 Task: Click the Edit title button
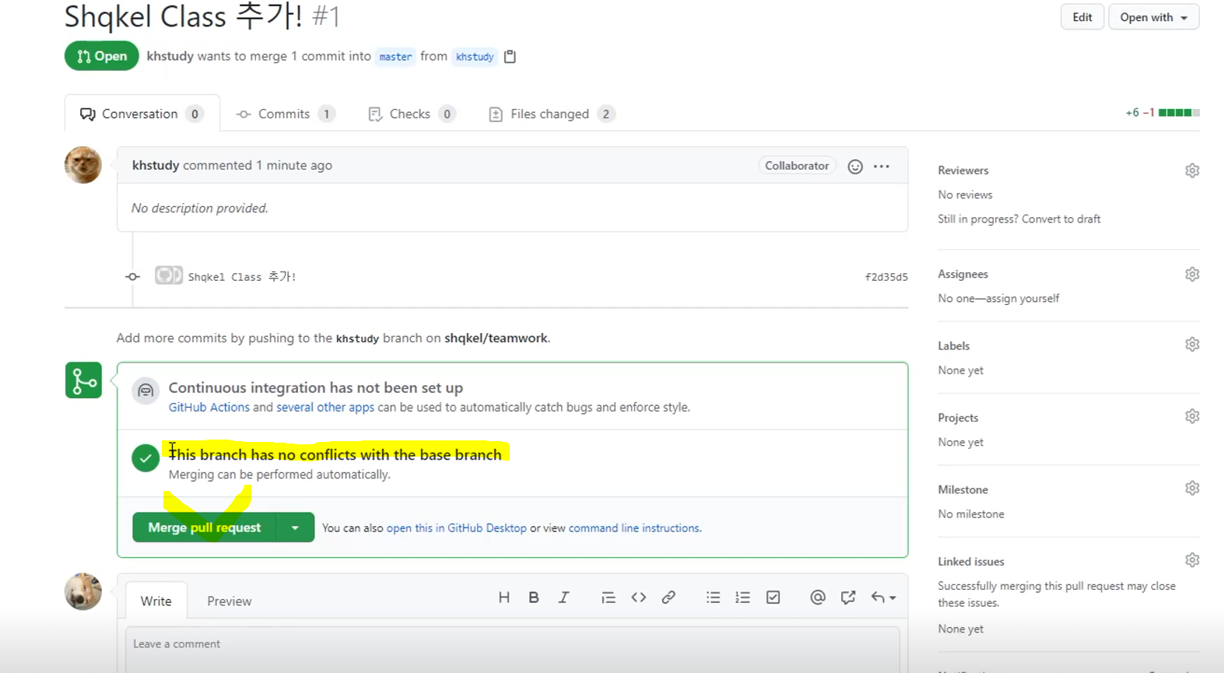[x=1082, y=17]
